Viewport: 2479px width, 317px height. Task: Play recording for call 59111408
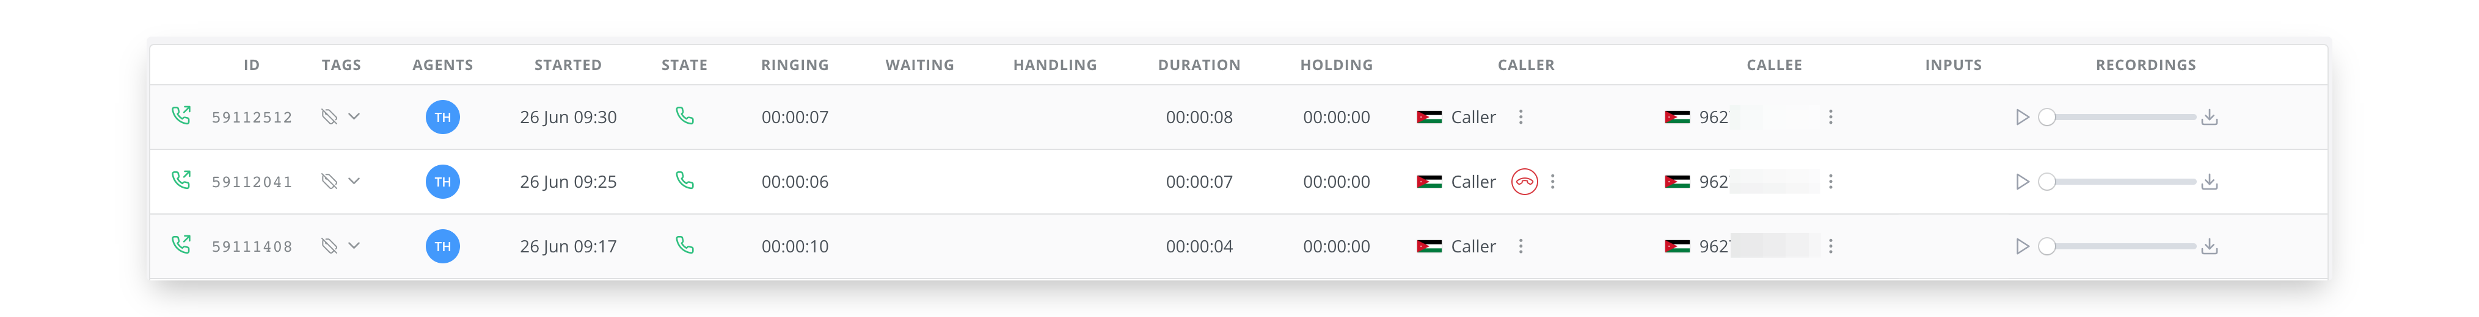(x=2022, y=246)
